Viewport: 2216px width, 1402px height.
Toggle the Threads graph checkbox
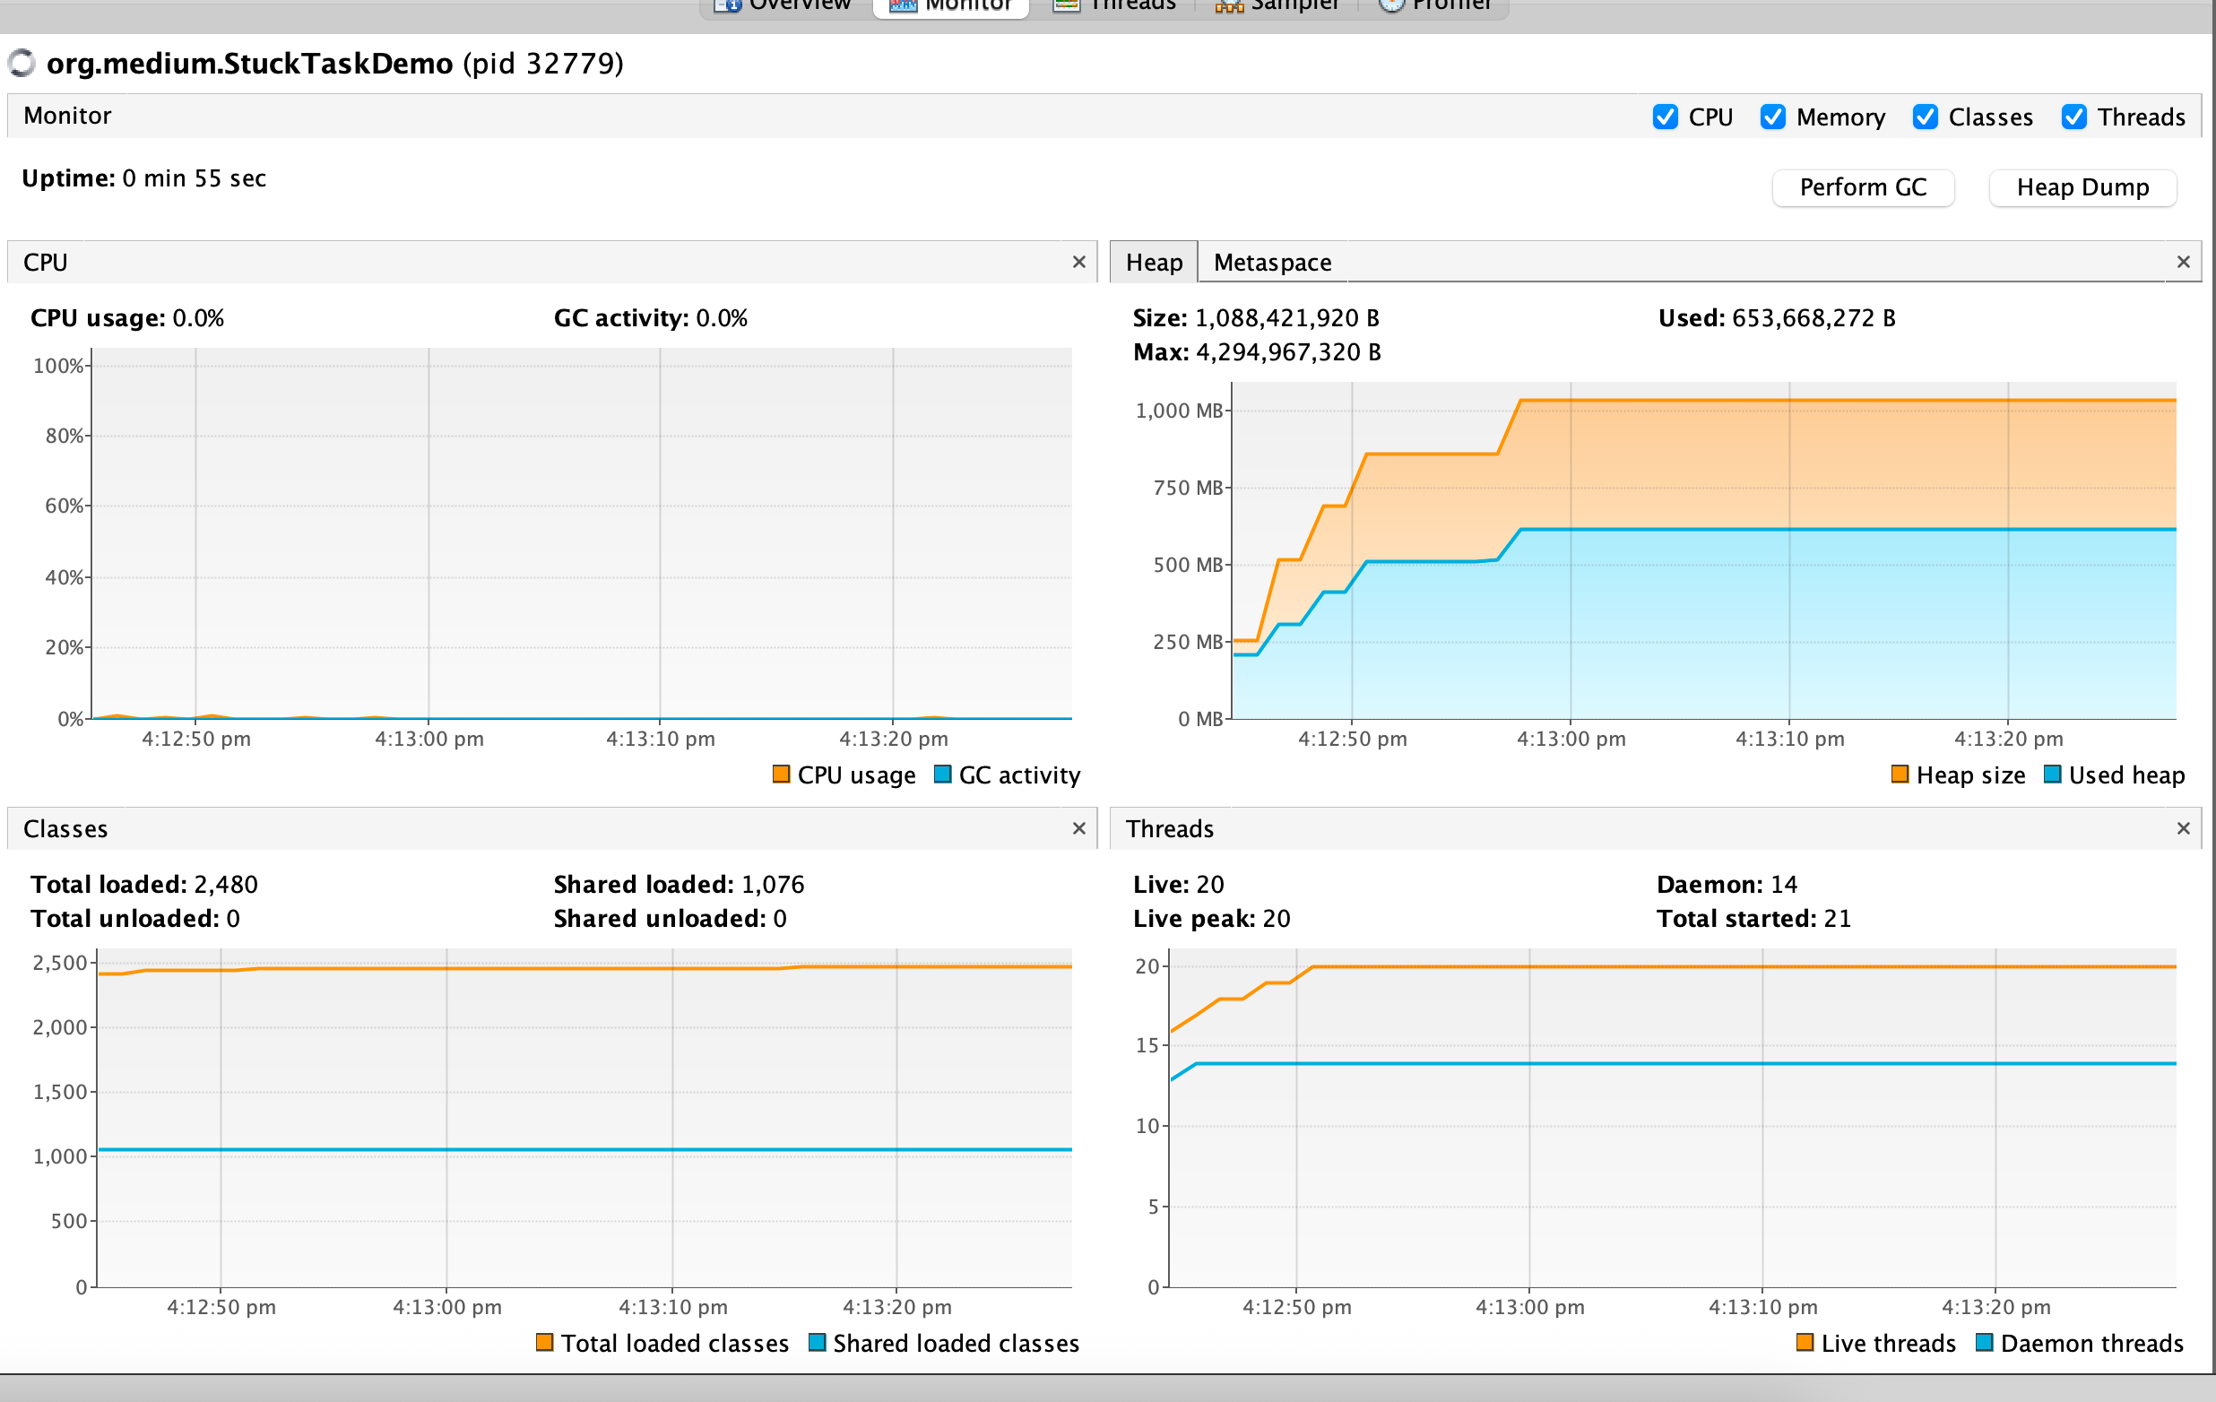pos(2073,117)
